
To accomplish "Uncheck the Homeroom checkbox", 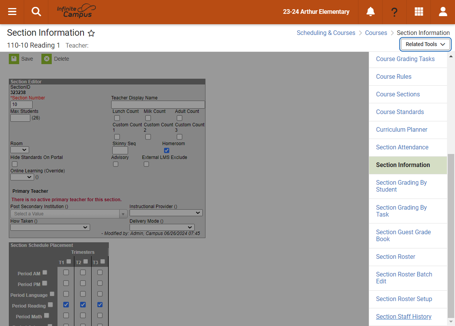I will 166,150.
